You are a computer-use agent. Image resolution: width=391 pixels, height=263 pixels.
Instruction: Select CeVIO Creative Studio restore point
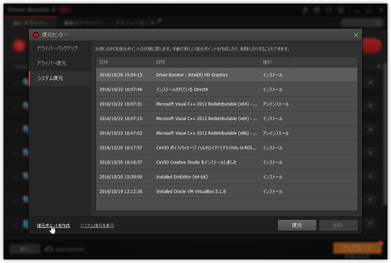[x=227, y=162]
